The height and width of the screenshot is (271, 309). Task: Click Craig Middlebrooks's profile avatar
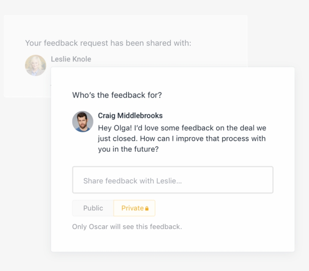tap(83, 122)
